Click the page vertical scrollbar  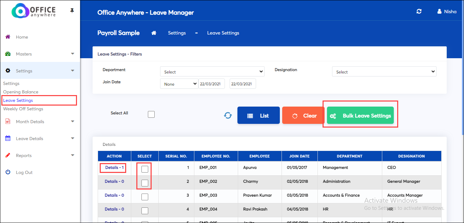[462, 68]
